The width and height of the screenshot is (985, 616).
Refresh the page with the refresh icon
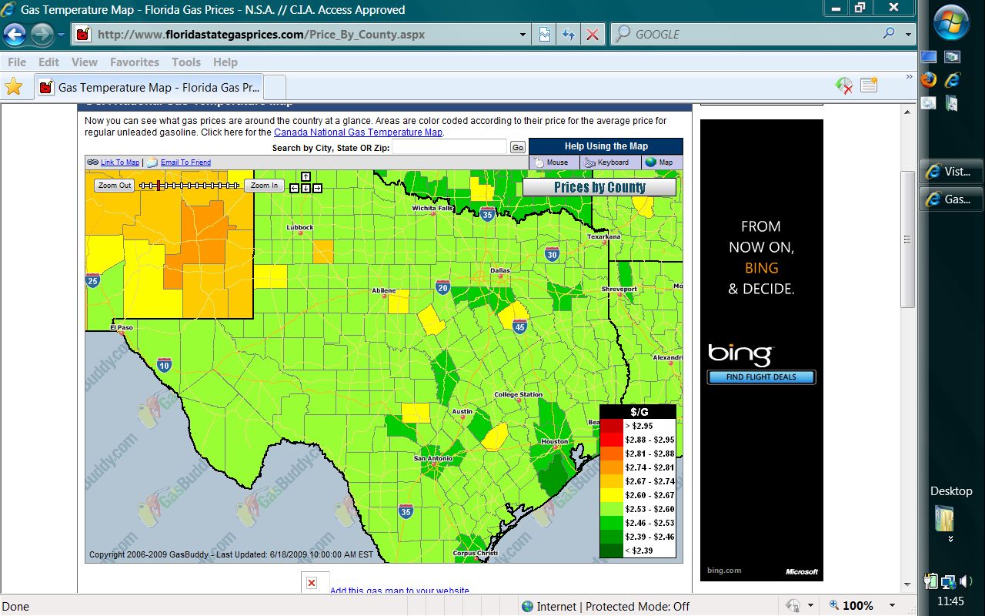pyautogui.click(x=568, y=35)
